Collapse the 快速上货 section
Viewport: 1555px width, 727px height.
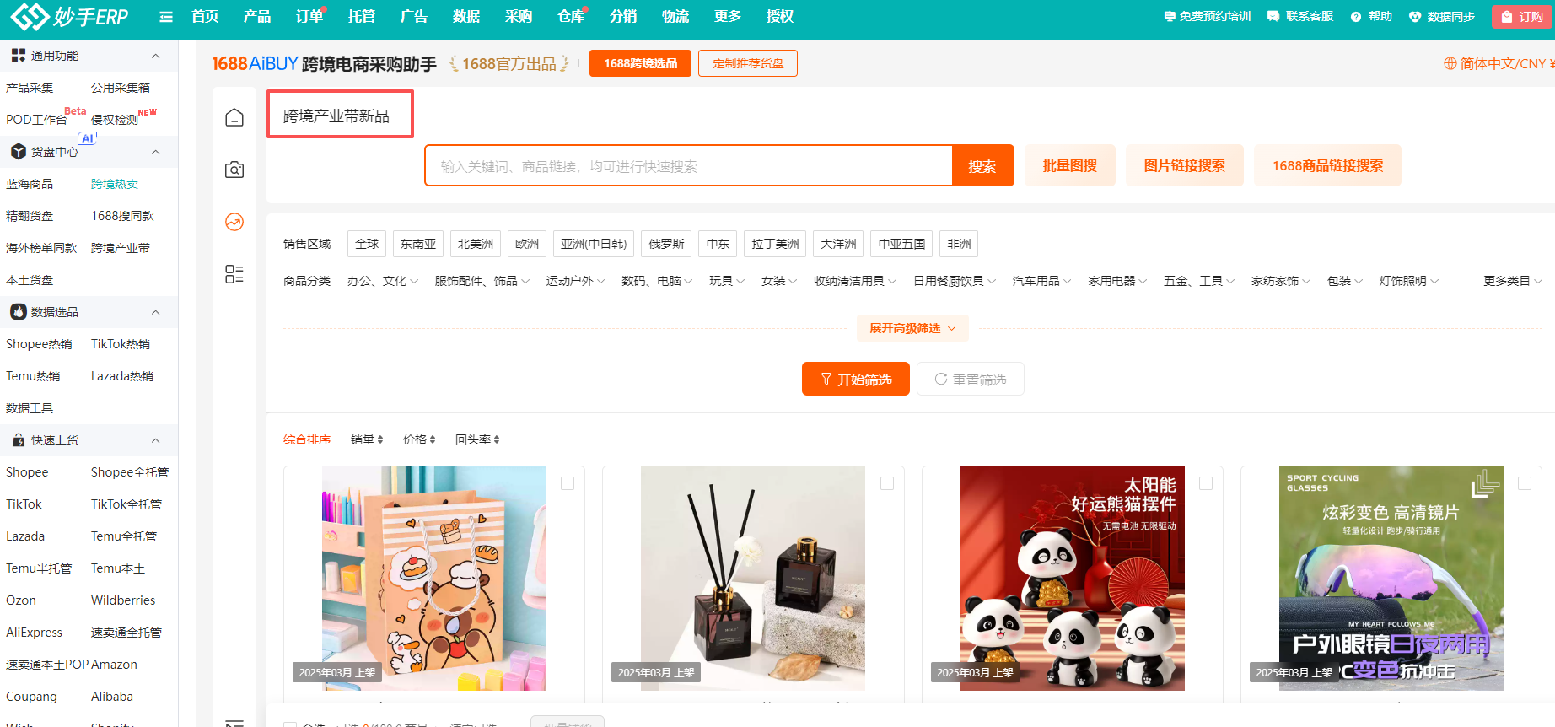coord(155,440)
